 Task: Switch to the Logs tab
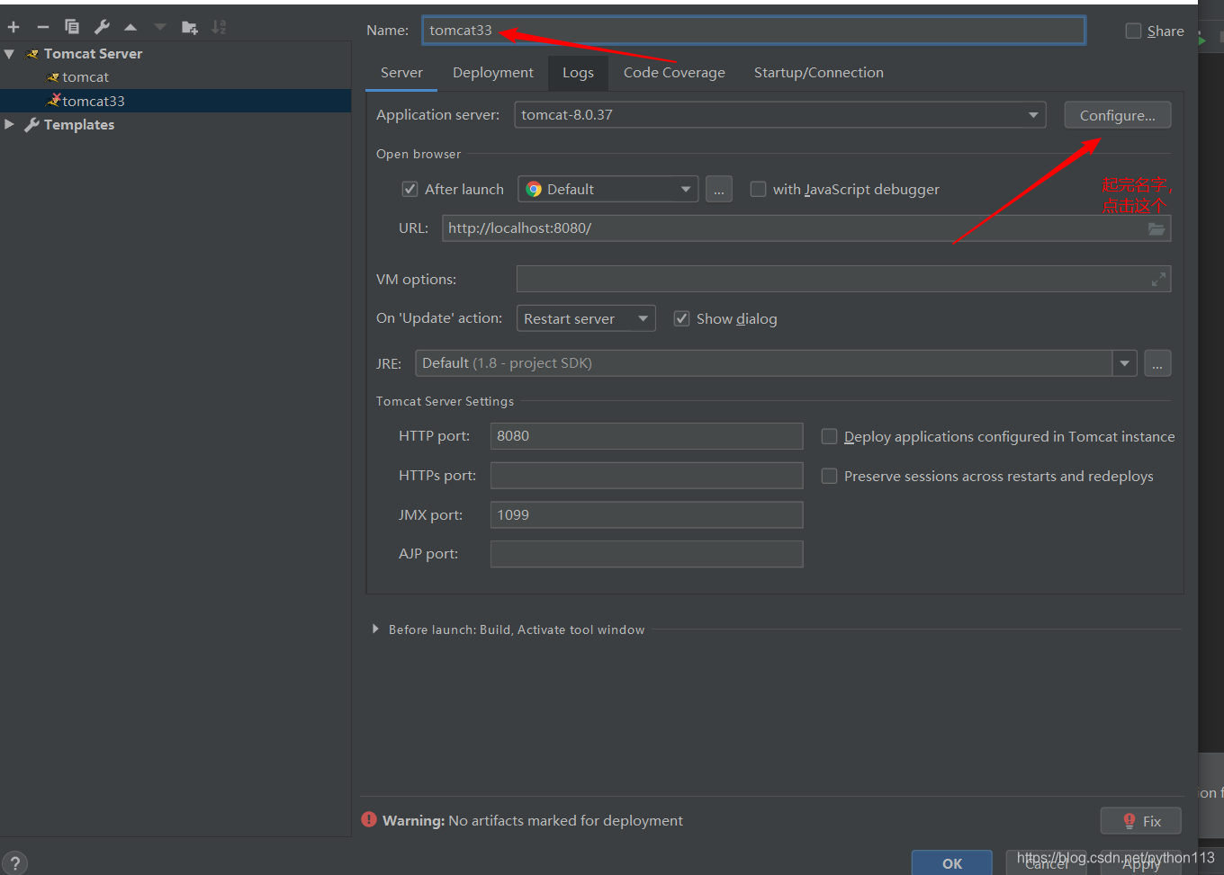(578, 73)
